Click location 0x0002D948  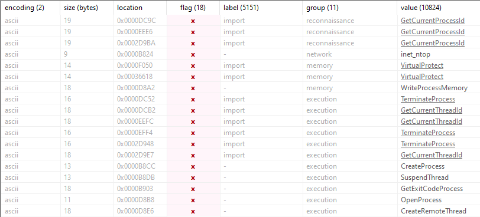[135, 144]
